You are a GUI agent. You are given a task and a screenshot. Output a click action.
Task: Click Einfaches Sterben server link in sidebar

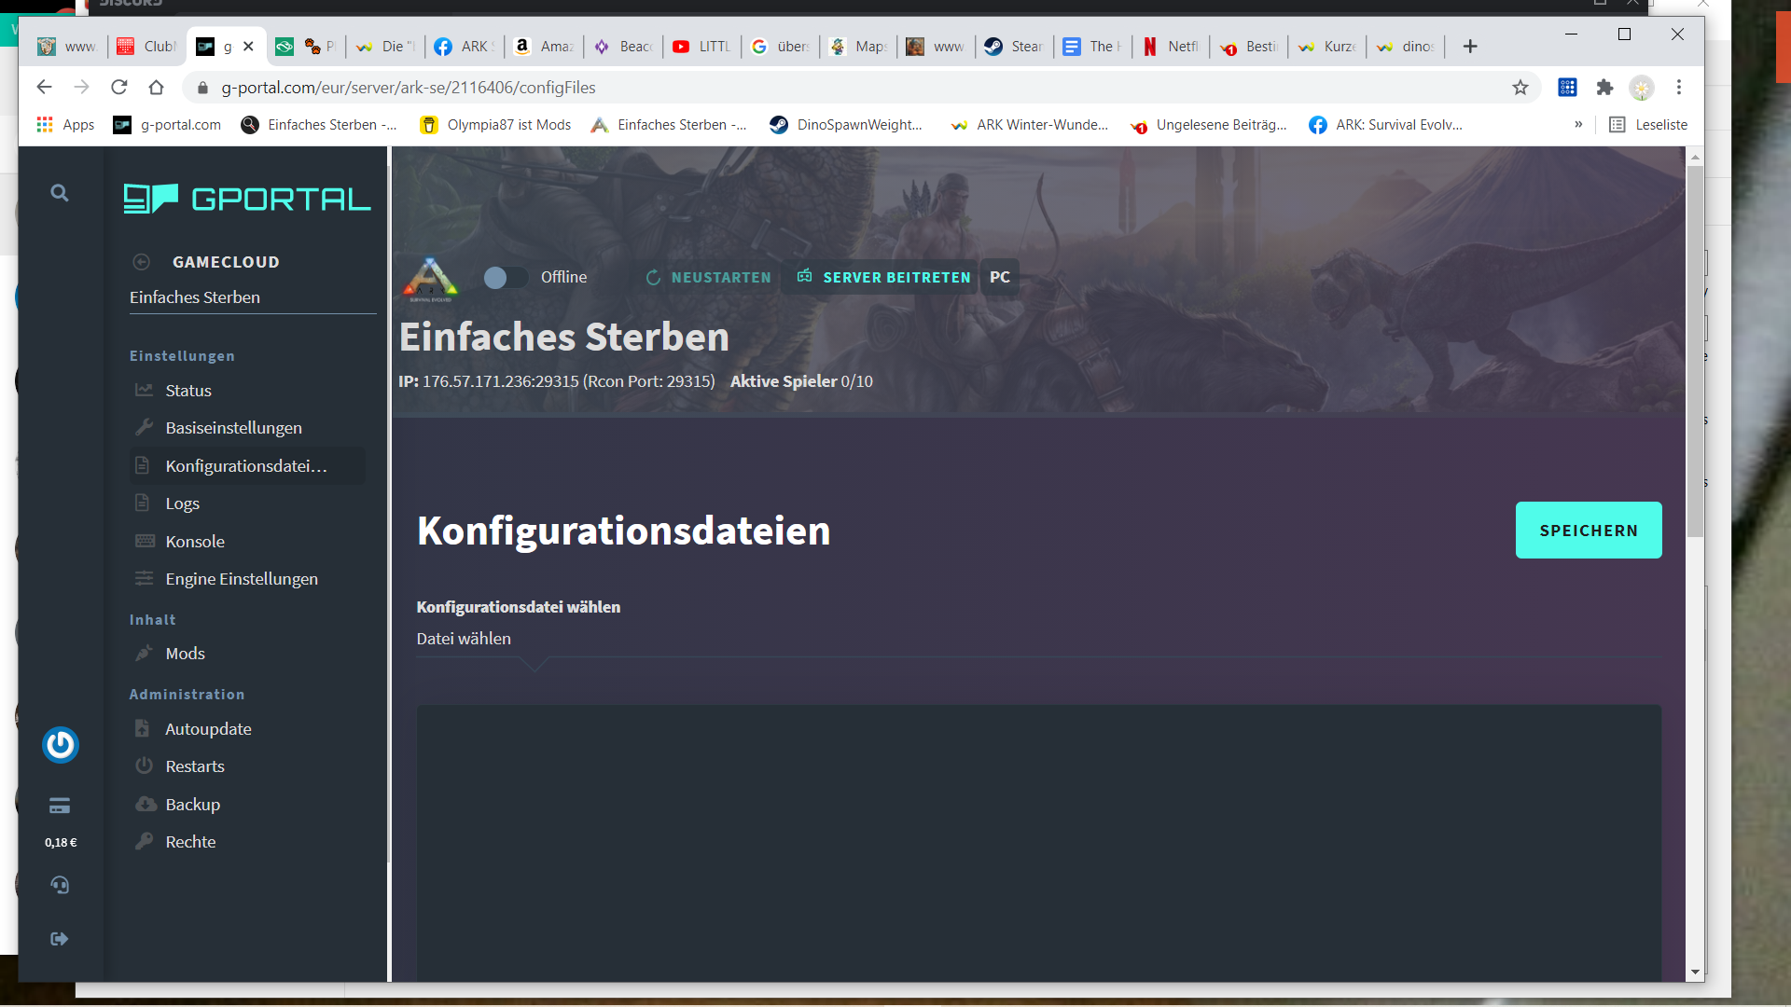pyautogui.click(x=195, y=297)
